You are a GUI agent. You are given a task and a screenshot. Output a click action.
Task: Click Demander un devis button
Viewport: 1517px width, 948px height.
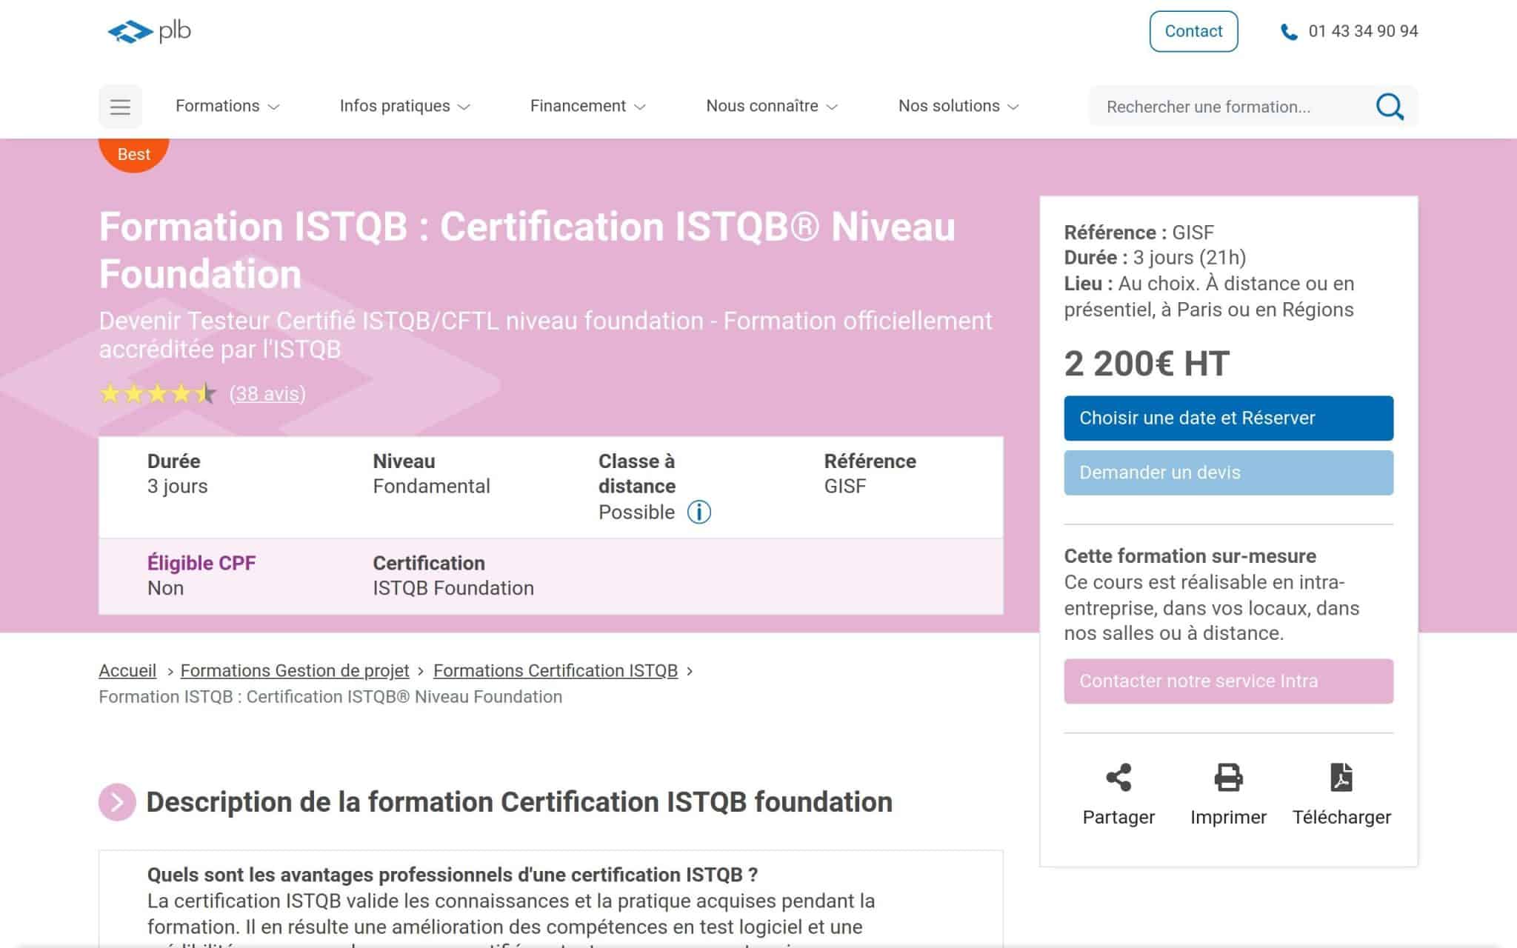pyautogui.click(x=1228, y=473)
